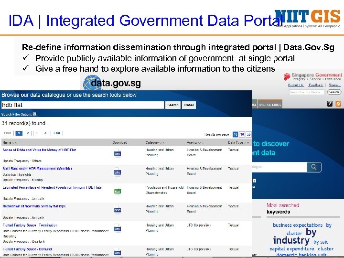Open Estimated Percentage of Resident Population link
This screenshot has height=258, width=344.
point(52,187)
